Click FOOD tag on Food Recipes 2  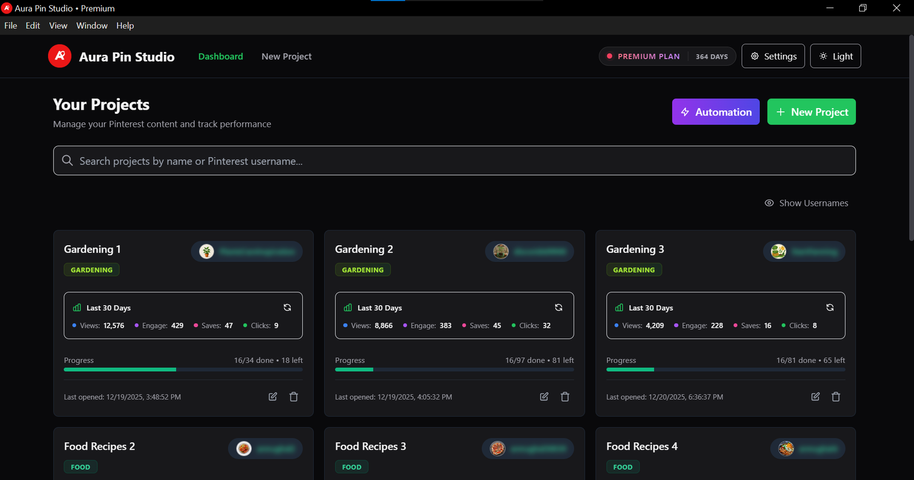(81, 467)
